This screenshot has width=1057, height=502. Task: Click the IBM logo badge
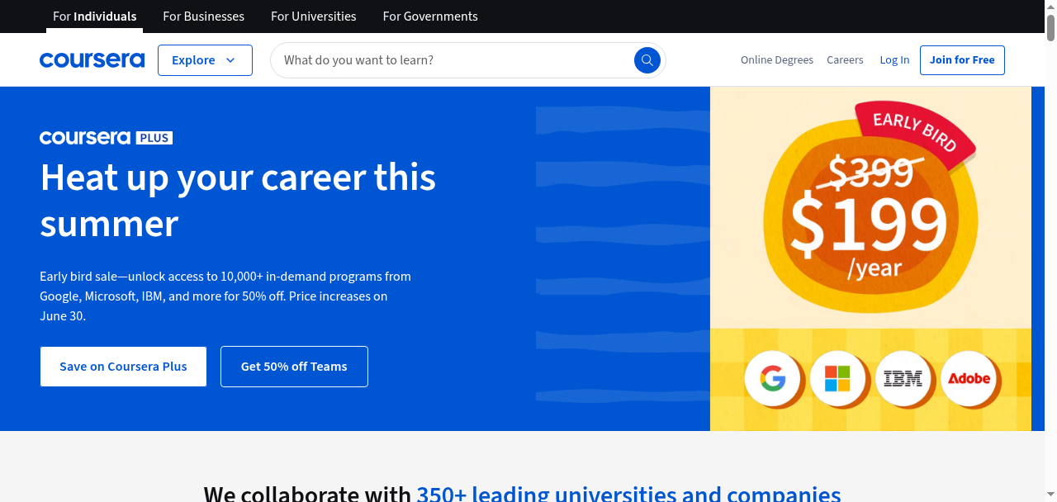pos(903,379)
